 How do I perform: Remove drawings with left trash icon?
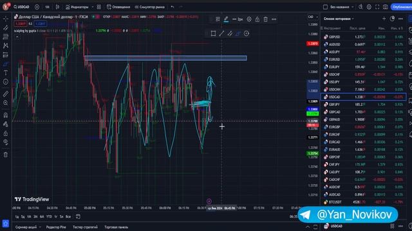pyautogui.click(x=6, y=155)
